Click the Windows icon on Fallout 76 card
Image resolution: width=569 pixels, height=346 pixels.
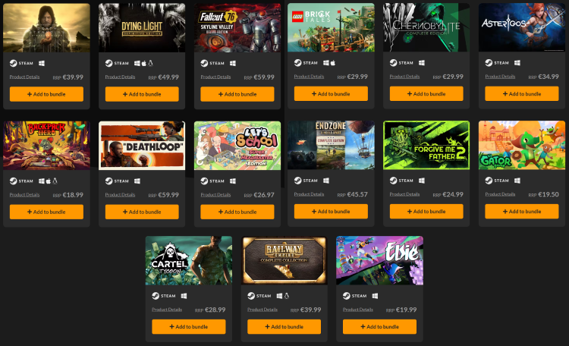click(233, 63)
